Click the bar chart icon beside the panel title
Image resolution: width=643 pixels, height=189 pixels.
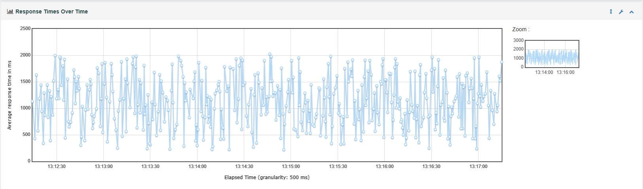point(10,12)
